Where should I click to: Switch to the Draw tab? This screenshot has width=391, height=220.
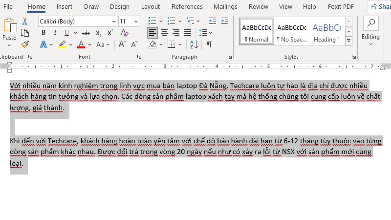91,6
